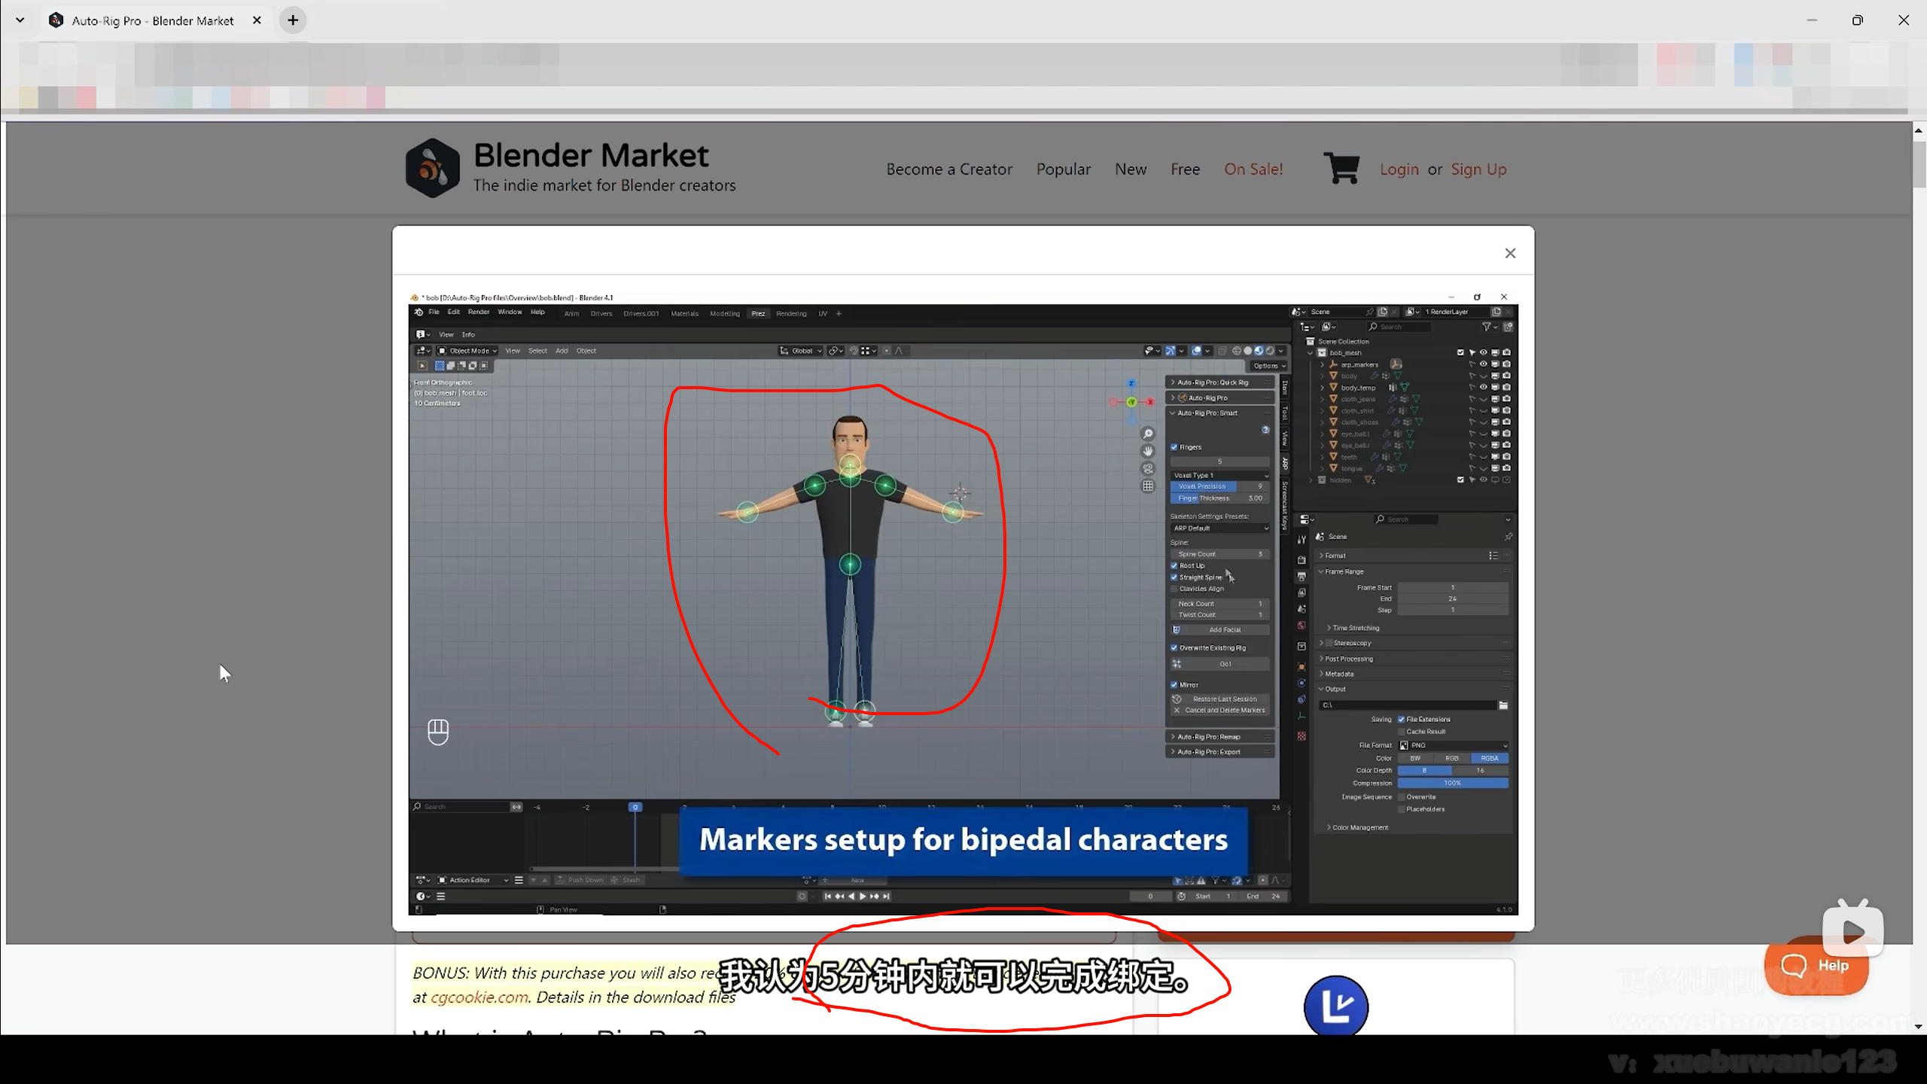1927x1084 pixels.
Task: Open the shopping cart
Action: [1341, 169]
